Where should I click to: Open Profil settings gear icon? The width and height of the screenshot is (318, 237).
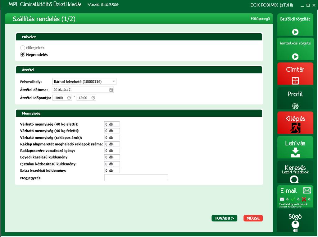click(x=295, y=106)
